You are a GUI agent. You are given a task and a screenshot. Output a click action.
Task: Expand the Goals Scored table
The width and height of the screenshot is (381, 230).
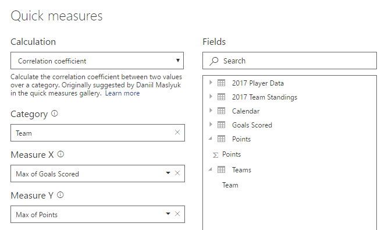pyautogui.click(x=211, y=125)
